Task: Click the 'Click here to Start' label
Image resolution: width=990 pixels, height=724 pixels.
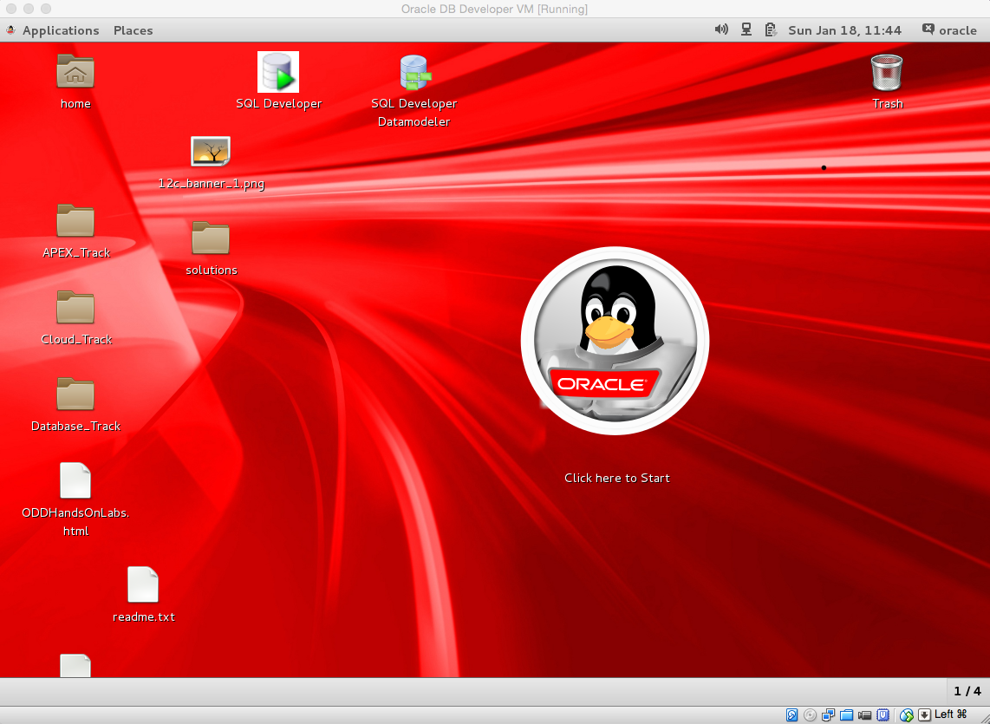Action: pyautogui.click(x=617, y=479)
